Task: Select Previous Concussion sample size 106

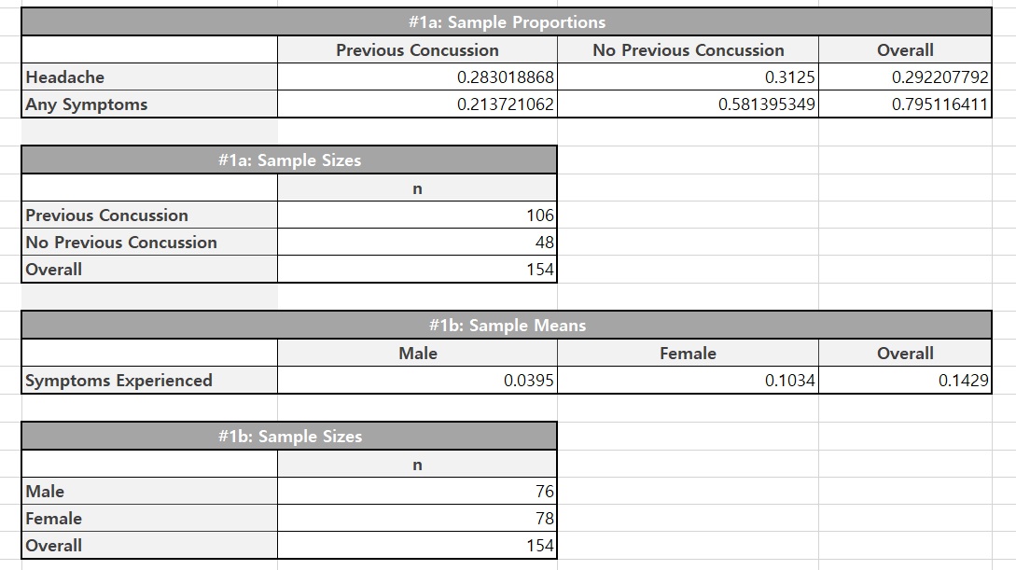Action: [x=417, y=215]
